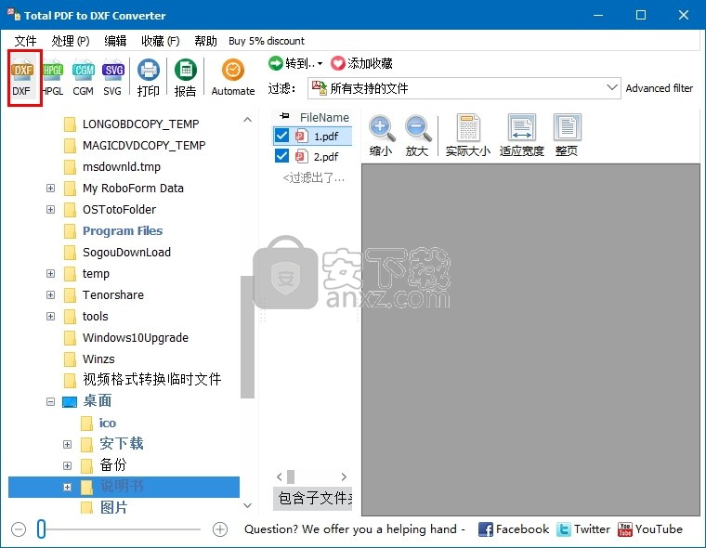
Task: Set preview to 整页
Action: 567,135
